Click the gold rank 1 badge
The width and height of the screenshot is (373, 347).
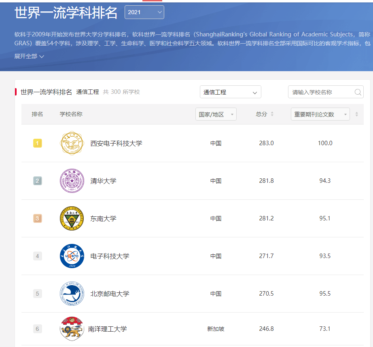[x=37, y=143]
